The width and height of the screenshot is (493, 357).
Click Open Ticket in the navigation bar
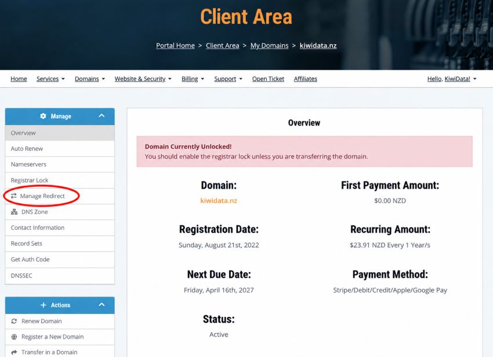point(268,79)
